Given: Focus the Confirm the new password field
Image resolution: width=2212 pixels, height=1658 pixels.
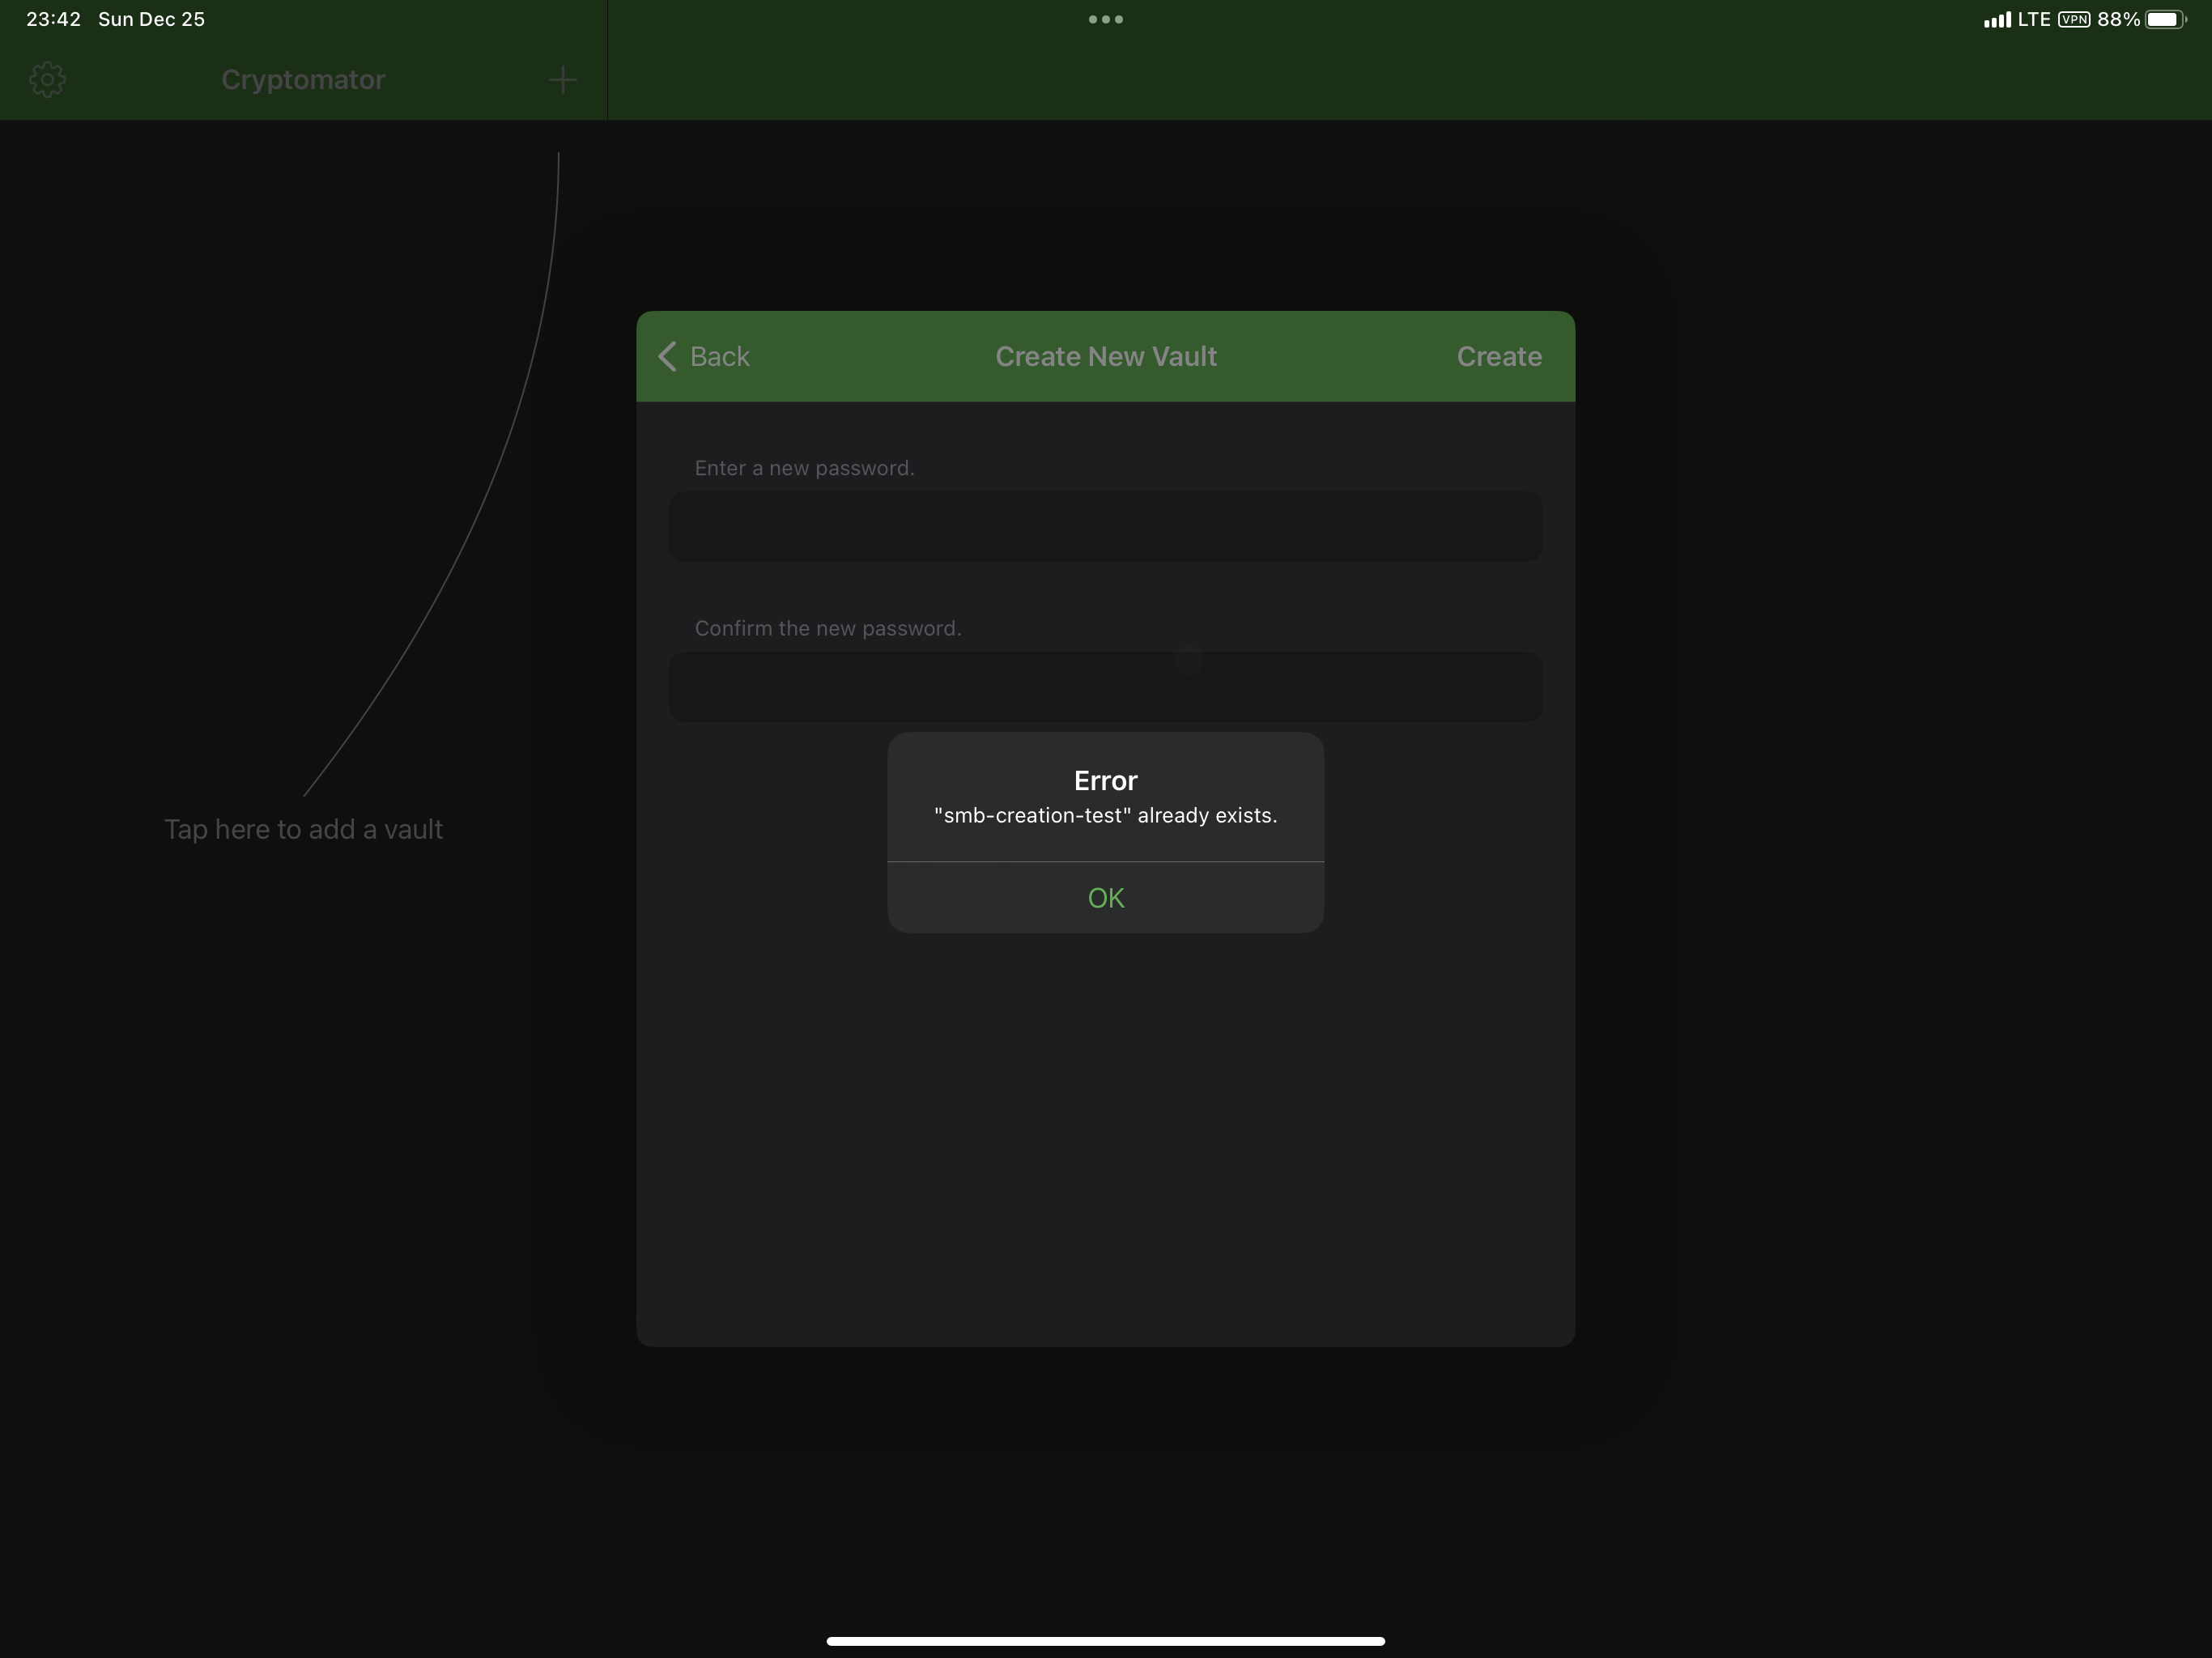Looking at the screenshot, I should click(x=1105, y=687).
